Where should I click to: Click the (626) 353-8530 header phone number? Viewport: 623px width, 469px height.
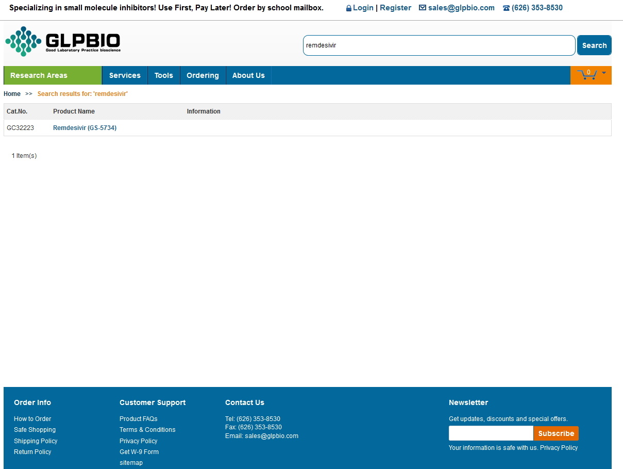537,8
